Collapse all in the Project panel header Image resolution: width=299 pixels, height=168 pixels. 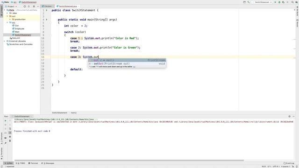click(29, 6)
